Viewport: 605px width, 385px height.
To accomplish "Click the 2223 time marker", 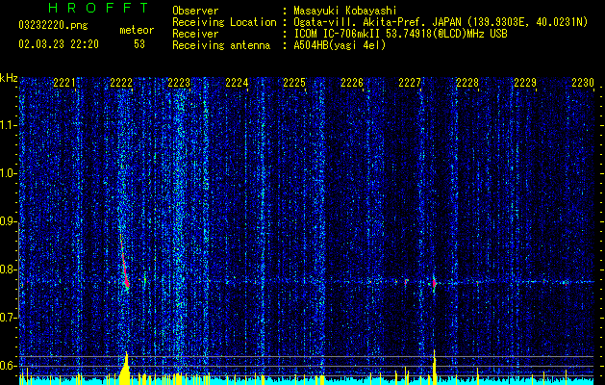I will (x=179, y=83).
